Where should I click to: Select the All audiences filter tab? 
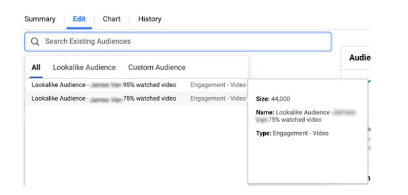click(x=36, y=67)
